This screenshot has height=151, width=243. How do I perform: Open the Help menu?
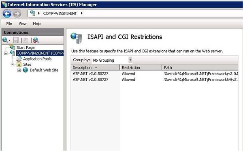pyautogui.click(x=37, y=24)
